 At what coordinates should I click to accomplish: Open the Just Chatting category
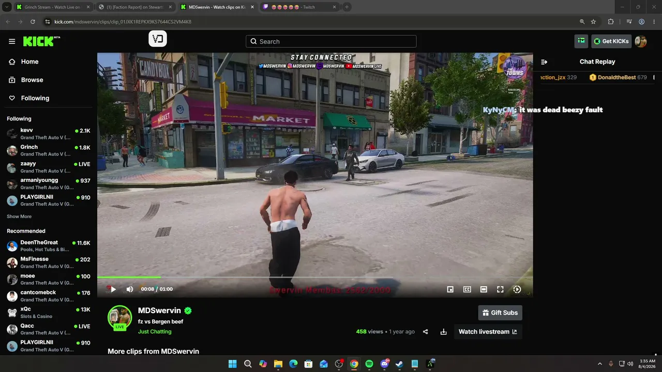155,332
